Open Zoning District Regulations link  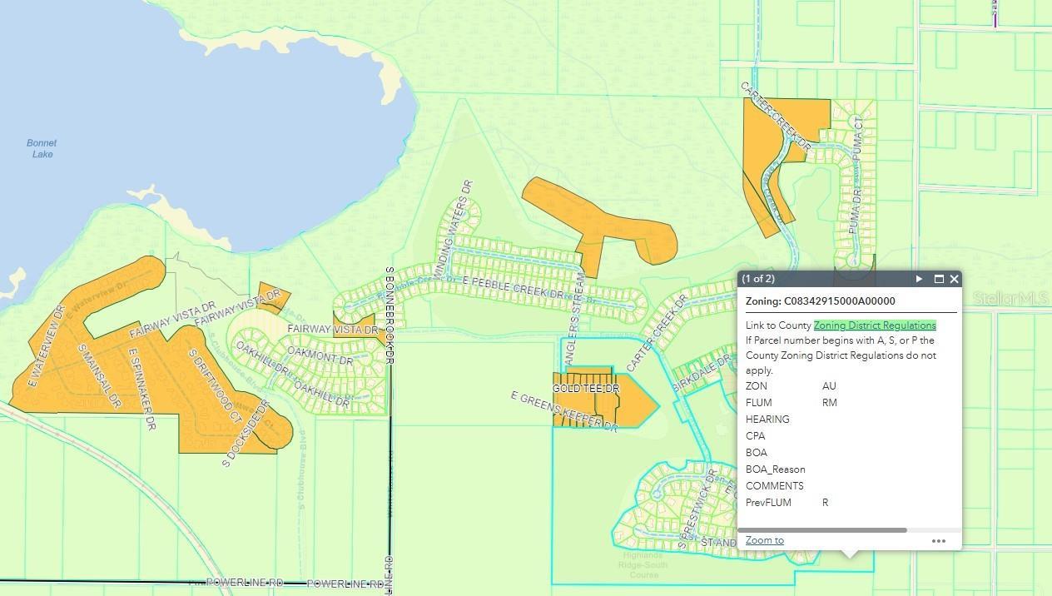click(875, 325)
